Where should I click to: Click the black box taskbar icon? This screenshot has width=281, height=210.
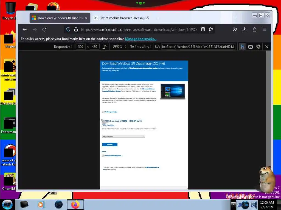(24, 205)
